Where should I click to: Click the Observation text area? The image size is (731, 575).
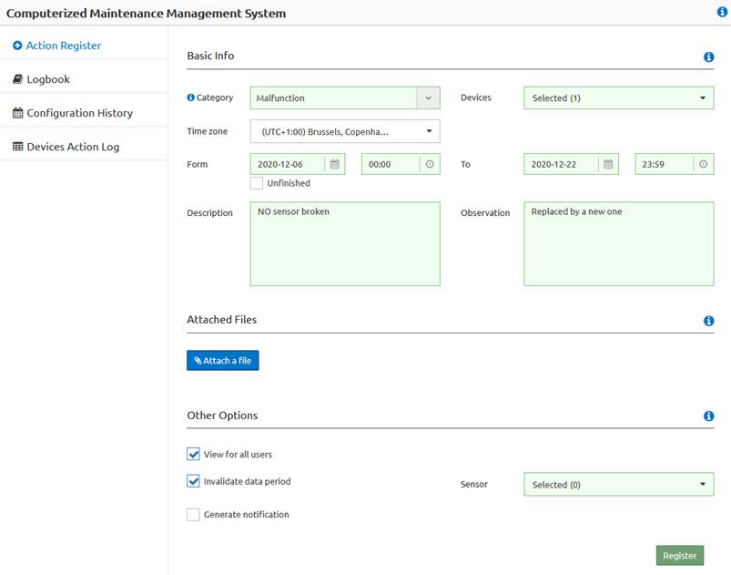(x=619, y=243)
